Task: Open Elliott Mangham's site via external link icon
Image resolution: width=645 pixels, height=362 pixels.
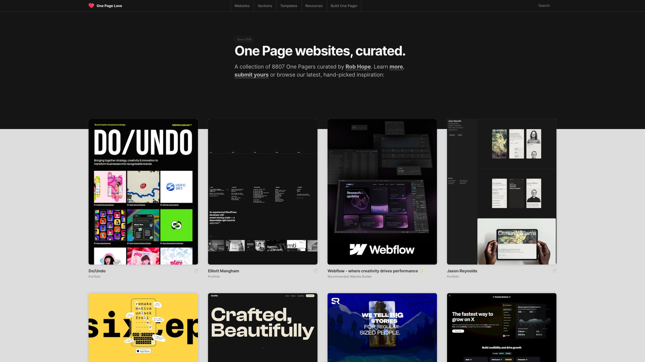Action: tap(315, 271)
